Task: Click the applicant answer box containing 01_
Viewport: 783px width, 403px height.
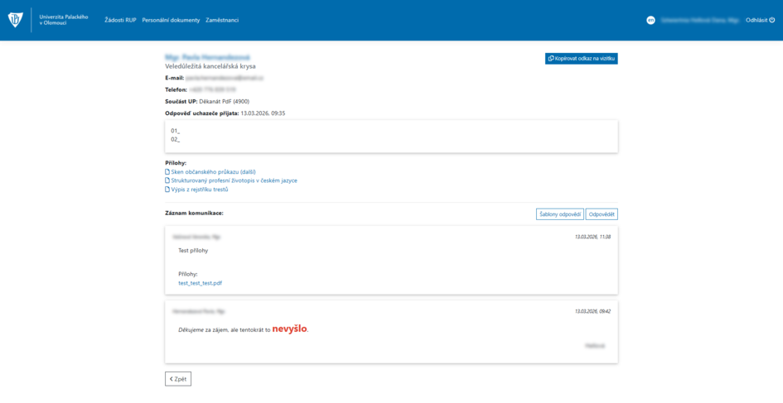Action: pyautogui.click(x=391, y=137)
